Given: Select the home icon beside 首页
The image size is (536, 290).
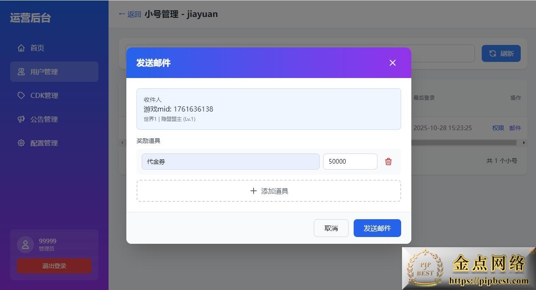Looking at the screenshot, I should point(22,48).
